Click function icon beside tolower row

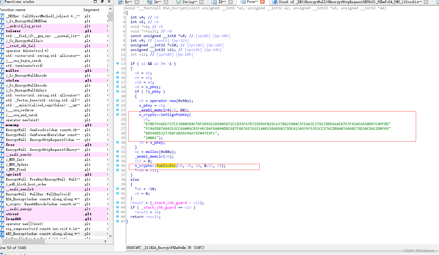coord(2,31)
